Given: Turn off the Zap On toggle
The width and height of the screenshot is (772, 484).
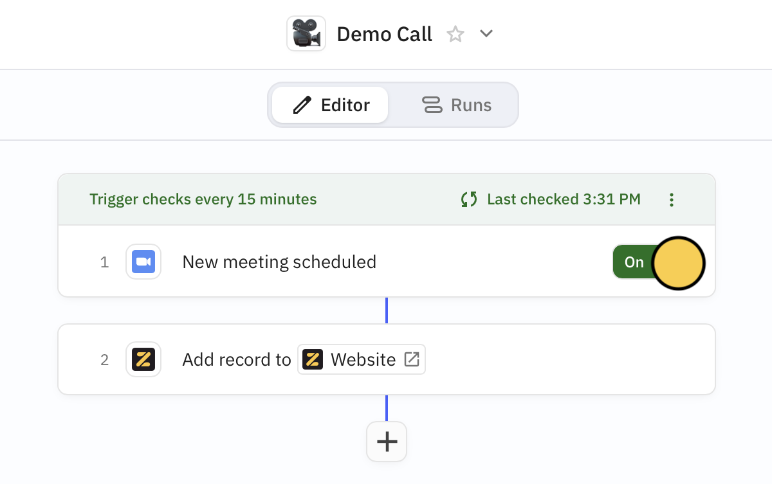Looking at the screenshot, I should click(x=658, y=262).
